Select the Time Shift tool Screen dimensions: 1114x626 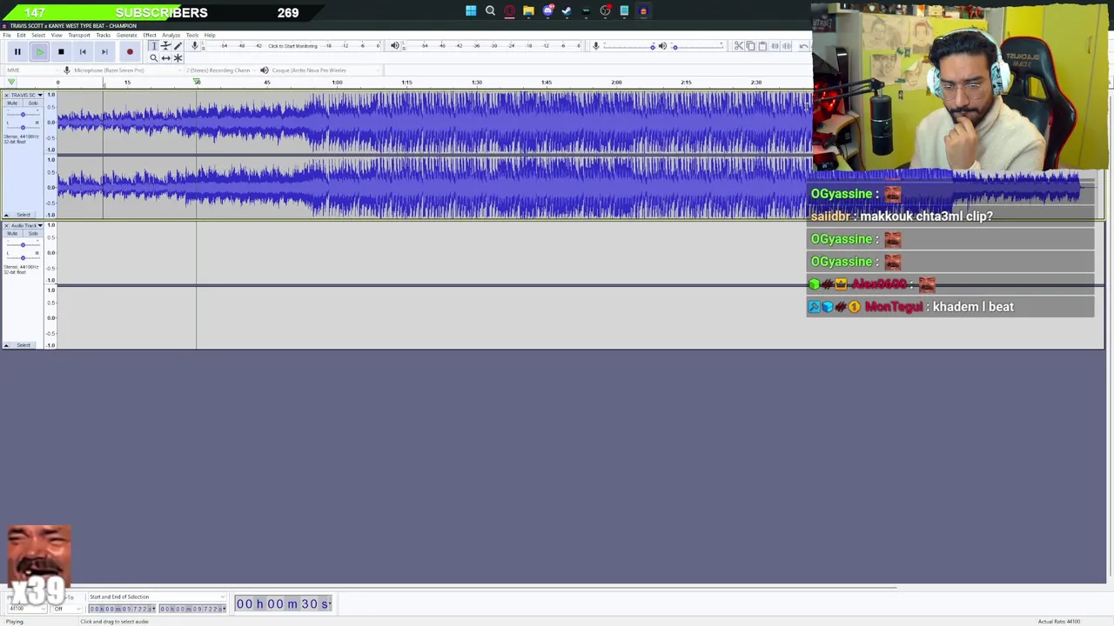click(165, 58)
